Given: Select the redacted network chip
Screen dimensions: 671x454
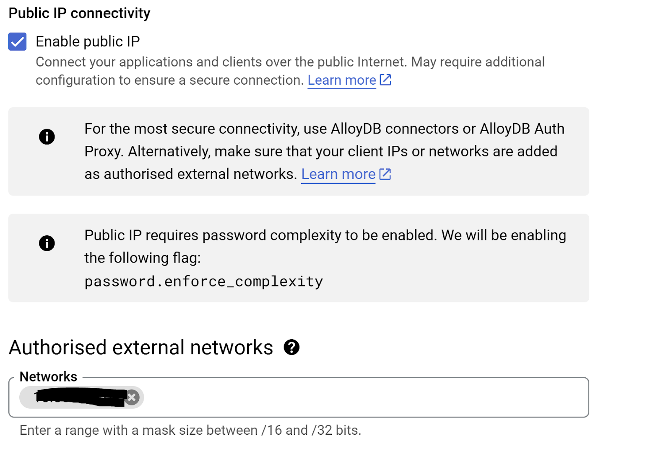Looking at the screenshot, I should tap(75, 397).
